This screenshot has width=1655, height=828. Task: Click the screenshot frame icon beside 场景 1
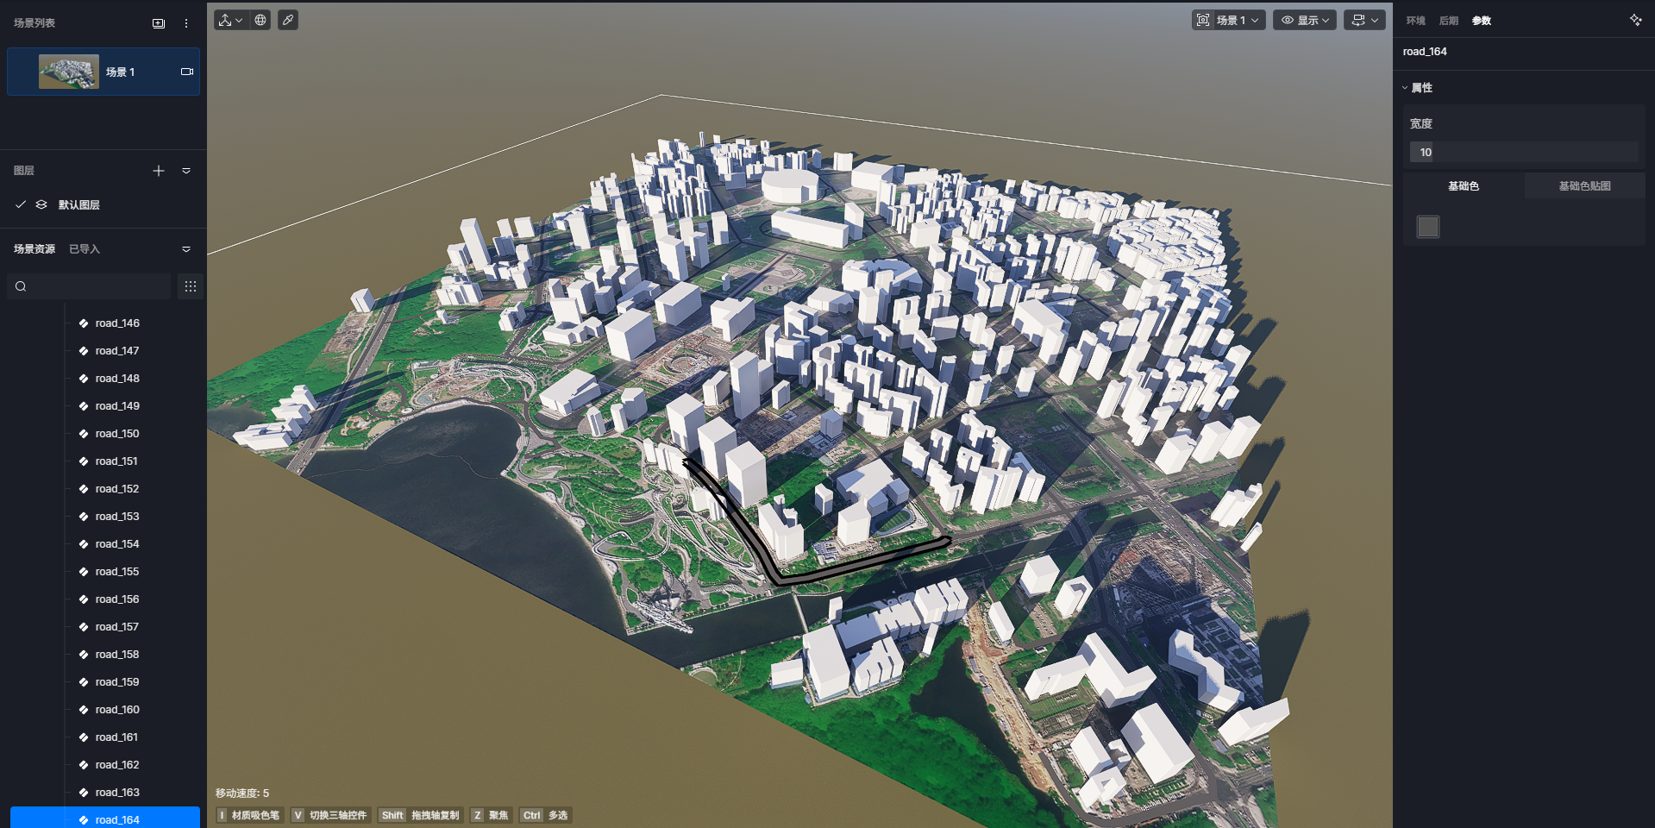coord(1203,20)
